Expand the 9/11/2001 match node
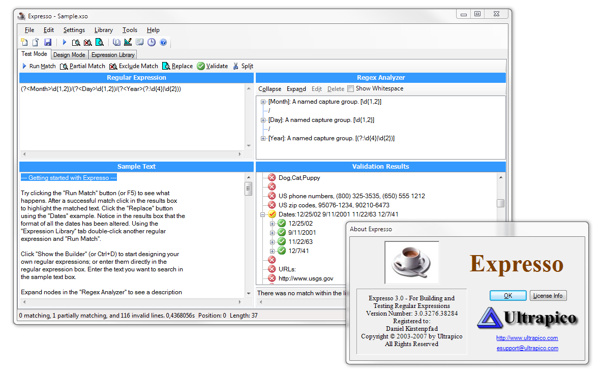 click(x=272, y=233)
